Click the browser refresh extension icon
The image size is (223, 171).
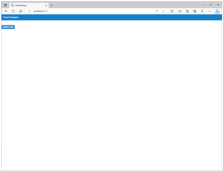pyautogui.click(x=172, y=11)
